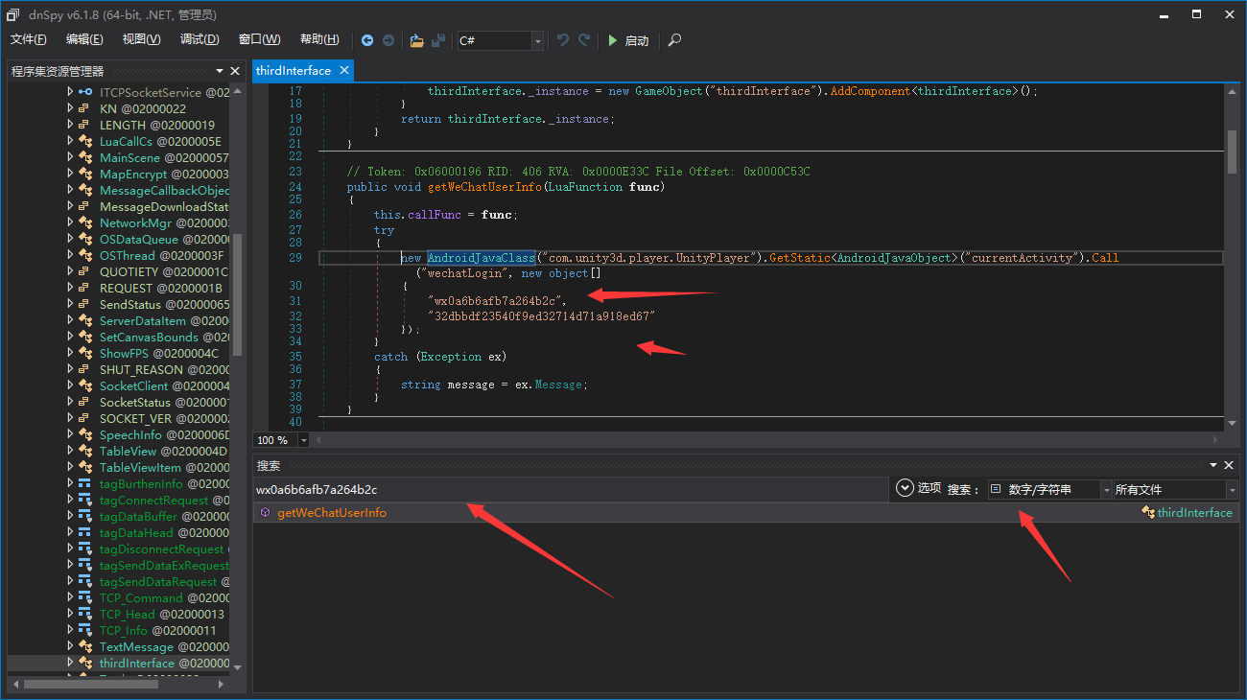
Task: Click the navigate forward arrow icon
Action: [x=388, y=40]
